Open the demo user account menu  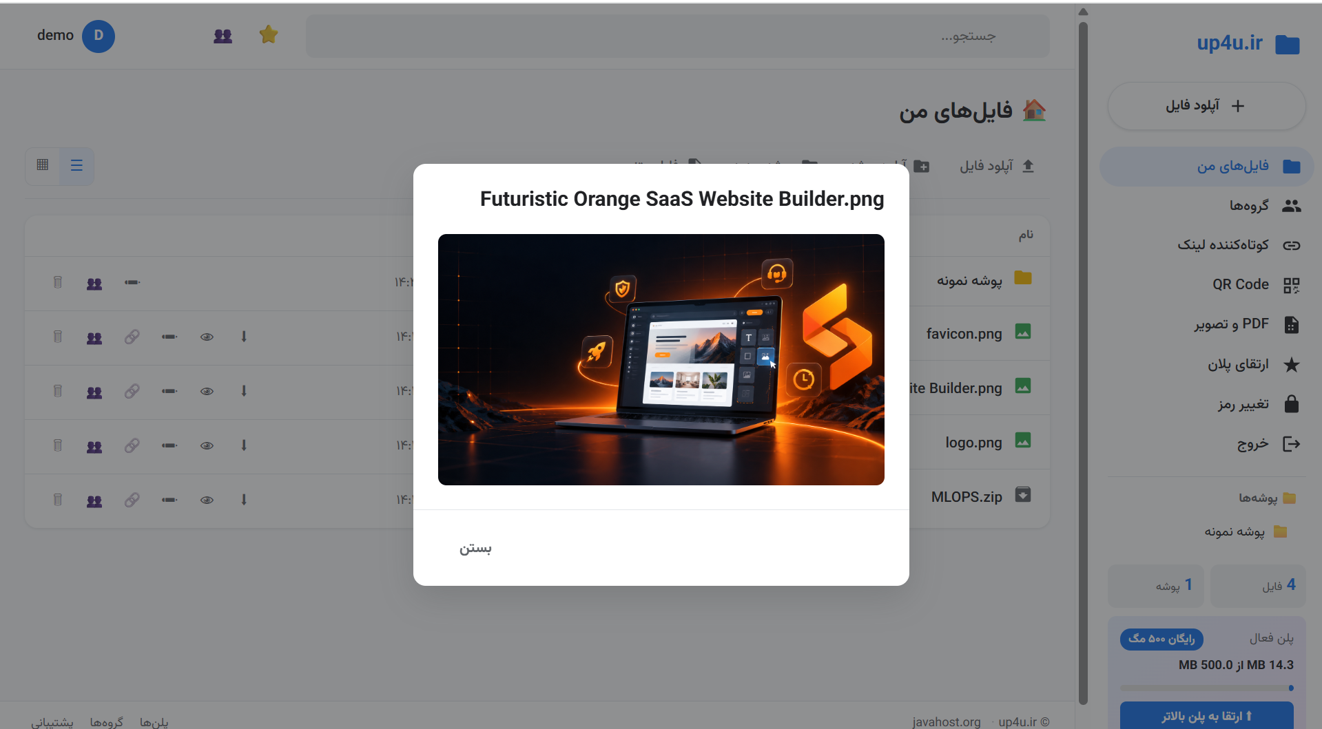tap(76, 36)
